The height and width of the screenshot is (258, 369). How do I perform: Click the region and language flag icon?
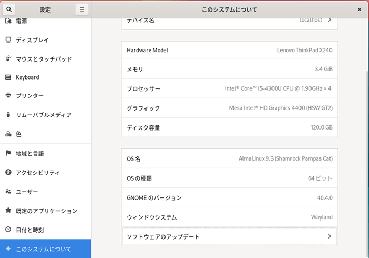tap(8, 153)
